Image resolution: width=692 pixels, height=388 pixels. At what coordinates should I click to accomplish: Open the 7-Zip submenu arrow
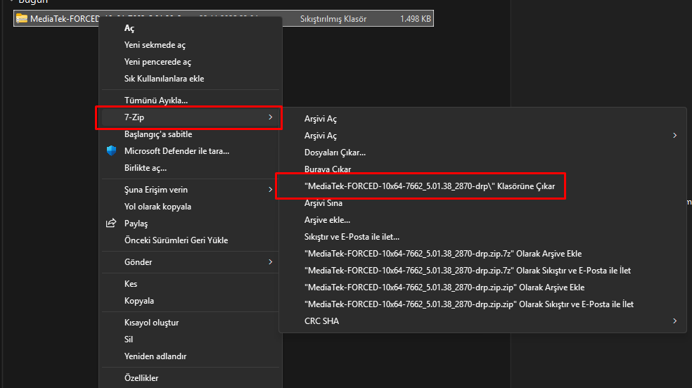271,117
